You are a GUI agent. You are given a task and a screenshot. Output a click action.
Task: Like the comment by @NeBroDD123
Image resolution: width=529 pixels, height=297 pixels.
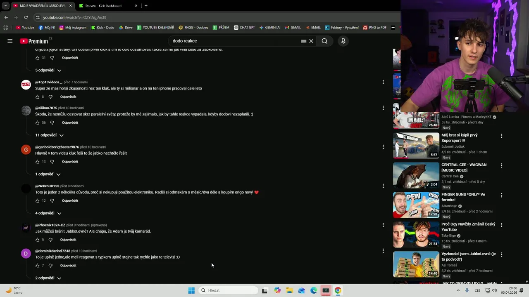click(37, 200)
